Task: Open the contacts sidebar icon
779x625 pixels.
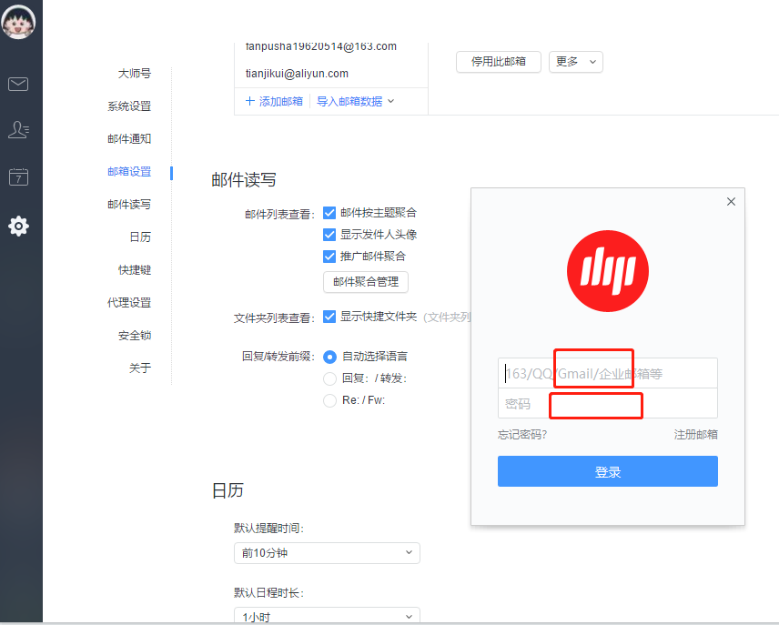Action: 18,130
